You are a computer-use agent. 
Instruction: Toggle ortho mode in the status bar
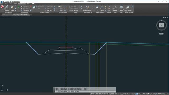click(122, 94)
